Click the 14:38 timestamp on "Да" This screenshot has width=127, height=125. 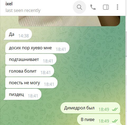click(x=23, y=36)
